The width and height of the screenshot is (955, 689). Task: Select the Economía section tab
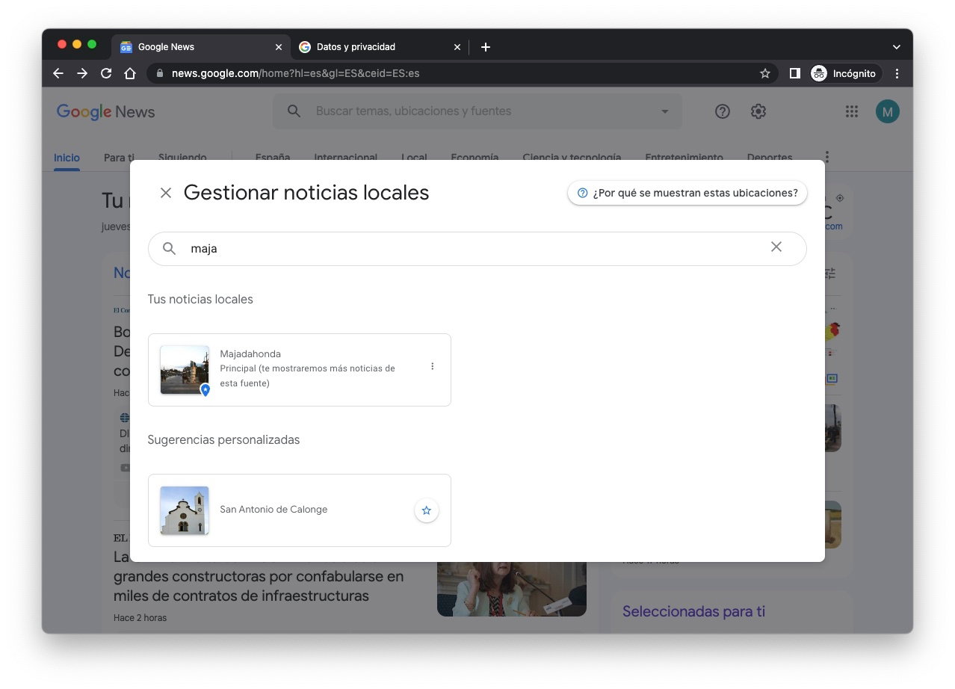(x=475, y=158)
